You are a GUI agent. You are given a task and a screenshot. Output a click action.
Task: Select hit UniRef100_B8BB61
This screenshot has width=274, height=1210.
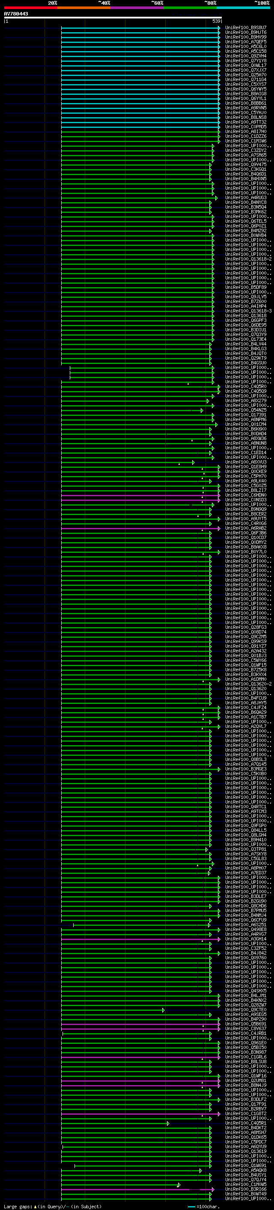246,103
